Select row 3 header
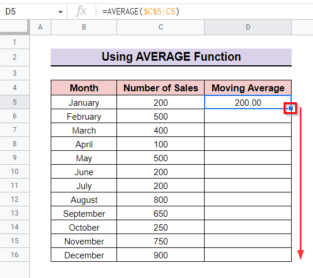The image size is (313, 278). pyautogui.click(x=14, y=73)
